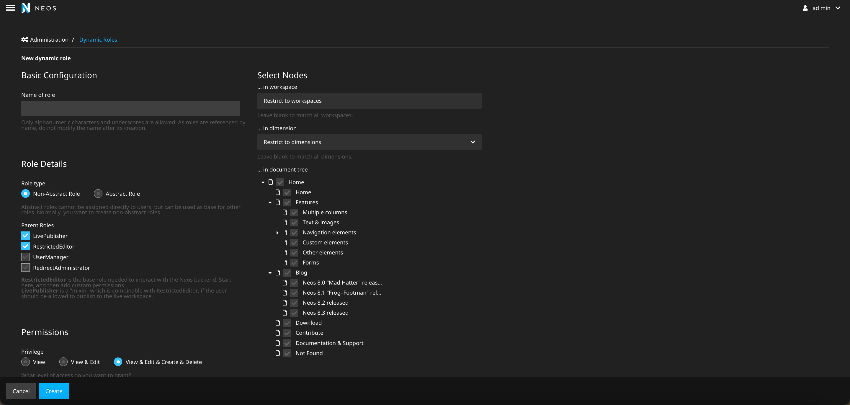This screenshot has width=850, height=405.
Task: Select the Non-Abstract Role radio button
Action: coord(25,193)
